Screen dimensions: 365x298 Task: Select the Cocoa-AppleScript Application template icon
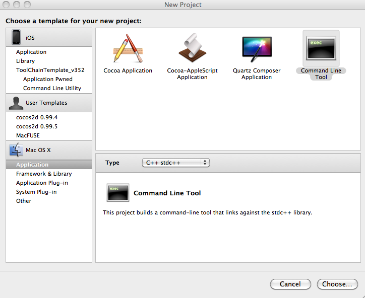192,48
